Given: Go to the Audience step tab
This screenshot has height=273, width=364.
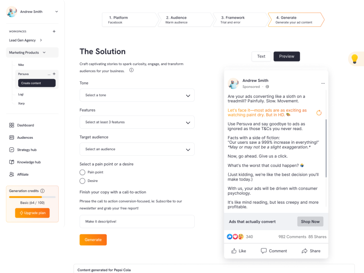Looking at the screenshot, I should [185, 20].
